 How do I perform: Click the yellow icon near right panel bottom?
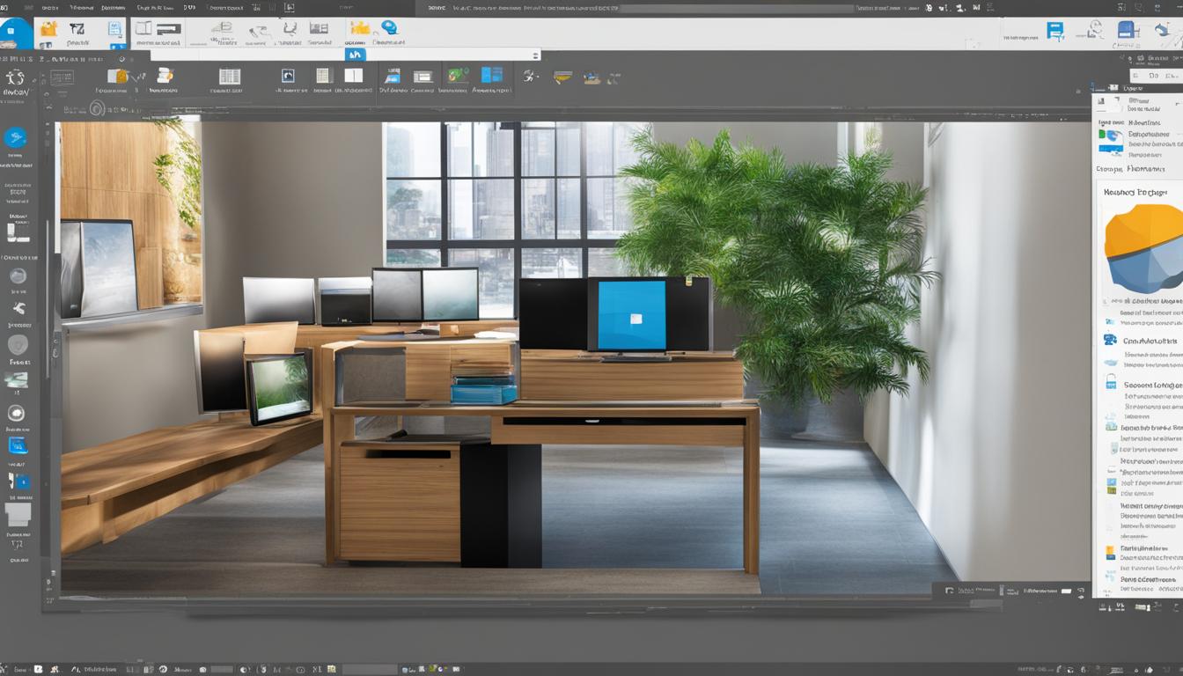pyautogui.click(x=1110, y=553)
